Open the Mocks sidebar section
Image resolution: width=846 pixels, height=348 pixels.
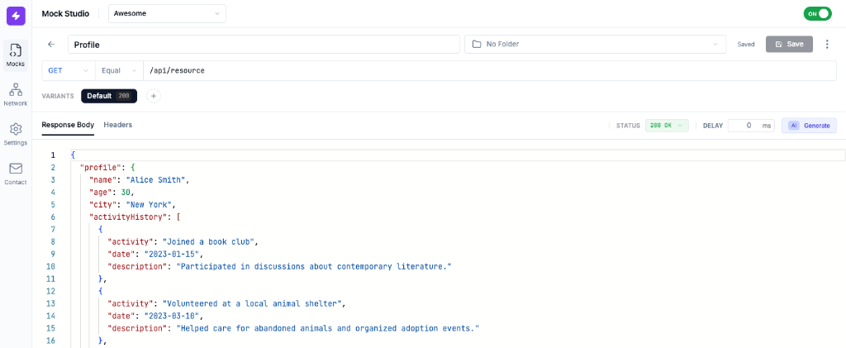click(x=16, y=55)
